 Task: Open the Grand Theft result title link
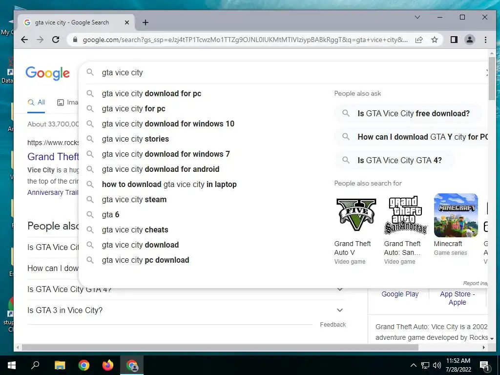coord(53,157)
